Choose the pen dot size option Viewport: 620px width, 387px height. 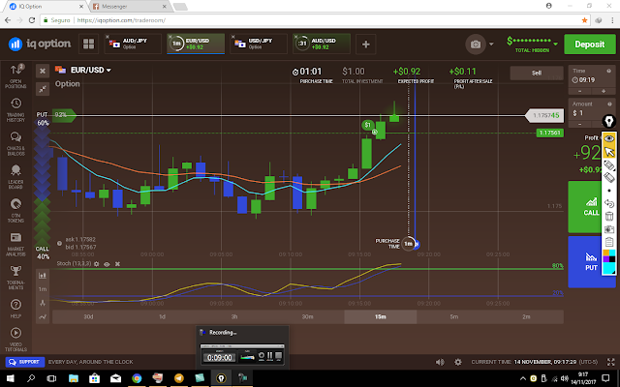pos(609,191)
